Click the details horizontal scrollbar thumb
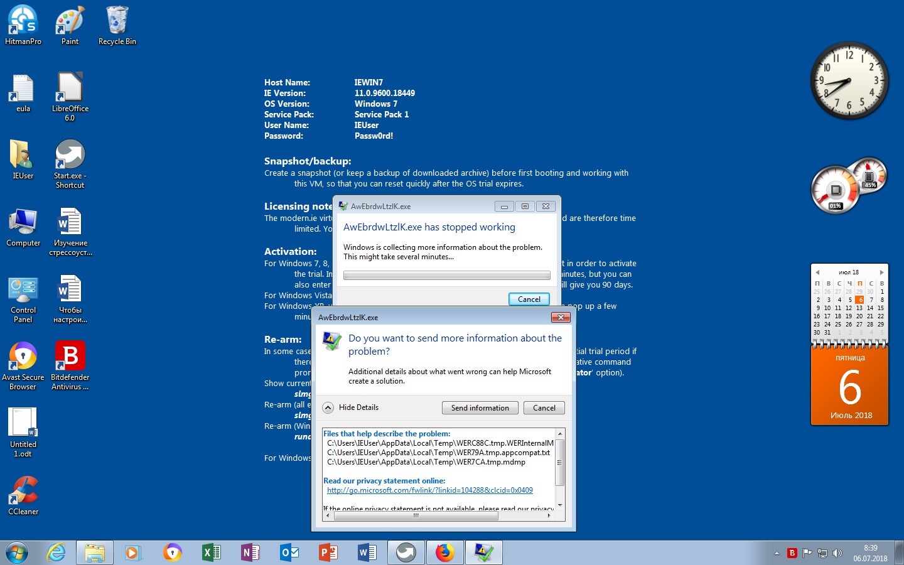This screenshot has height=565, width=904. [x=416, y=516]
